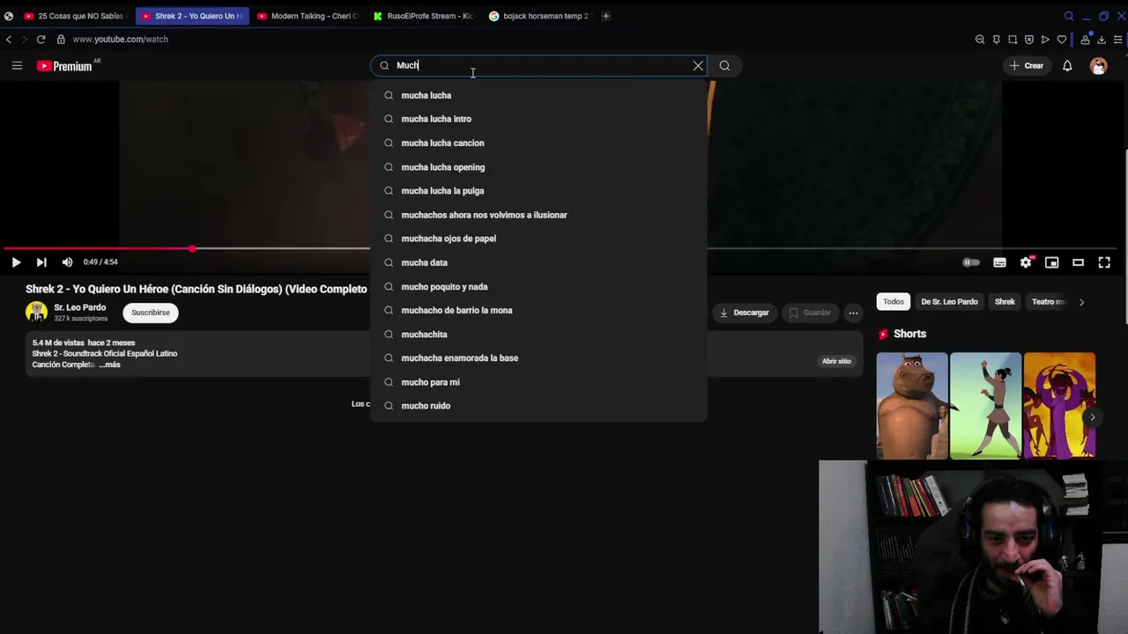Go to YouTube Premium home logo
Image resolution: width=1128 pixels, height=634 pixels.
click(x=65, y=66)
